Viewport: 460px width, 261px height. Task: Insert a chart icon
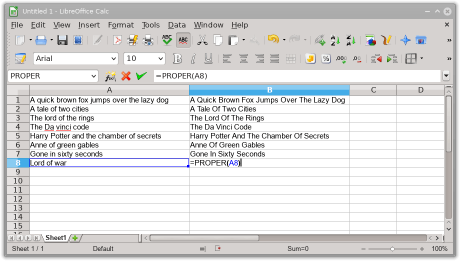pyautogui.click(x=370, y=40)
